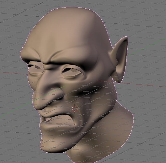The image size is (166, 163).
Task: Click the pointed ear of the head model
Action: coord(119,60)
